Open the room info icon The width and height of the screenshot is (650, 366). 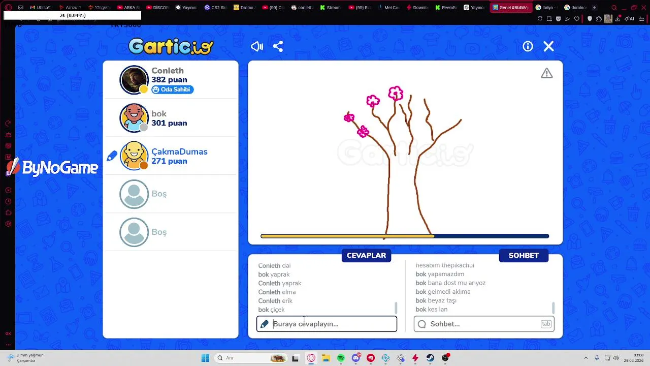point(528,47)
